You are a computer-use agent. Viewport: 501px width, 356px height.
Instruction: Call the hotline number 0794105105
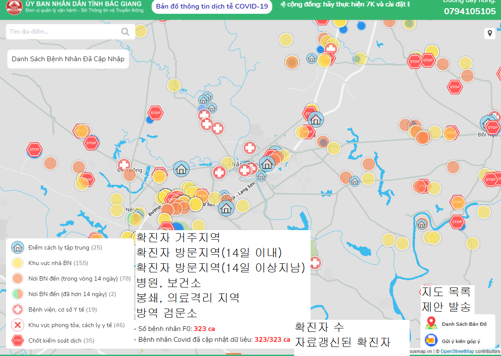(470, 12)
